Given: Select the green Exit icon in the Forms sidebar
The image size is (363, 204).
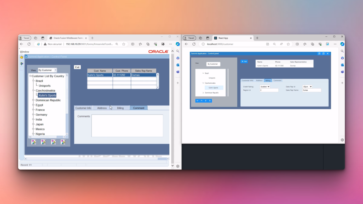Looking at the screenshot, I should click(x=22, y=63).
